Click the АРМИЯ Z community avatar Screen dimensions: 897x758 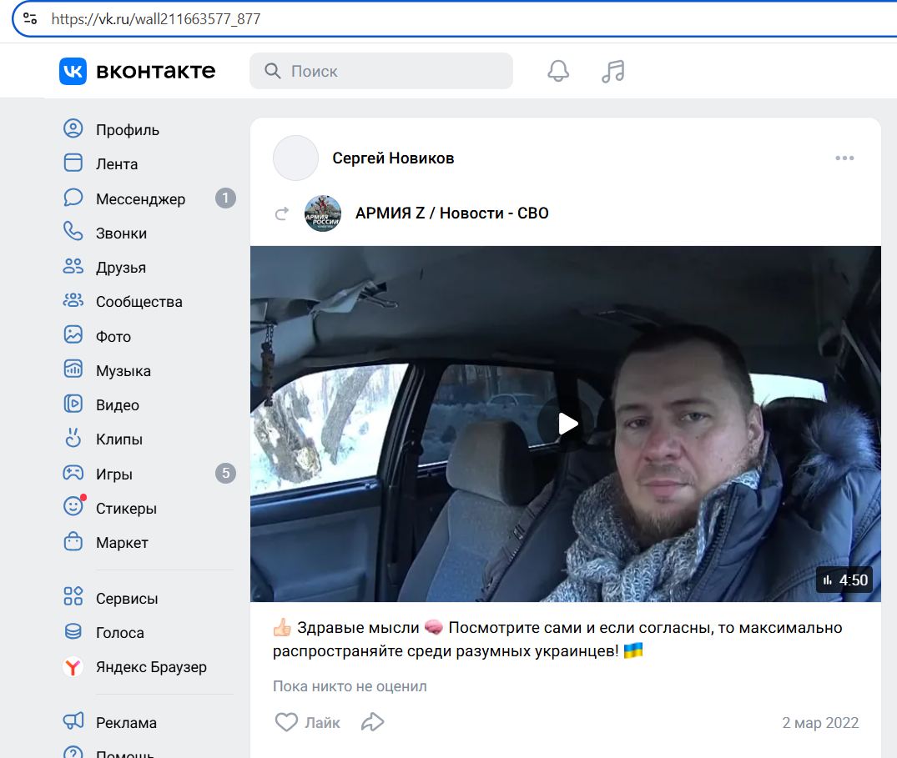(x=323, y=213)
